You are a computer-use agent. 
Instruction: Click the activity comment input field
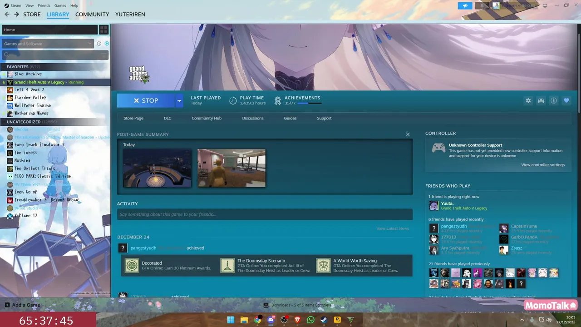tap(265, 214)
